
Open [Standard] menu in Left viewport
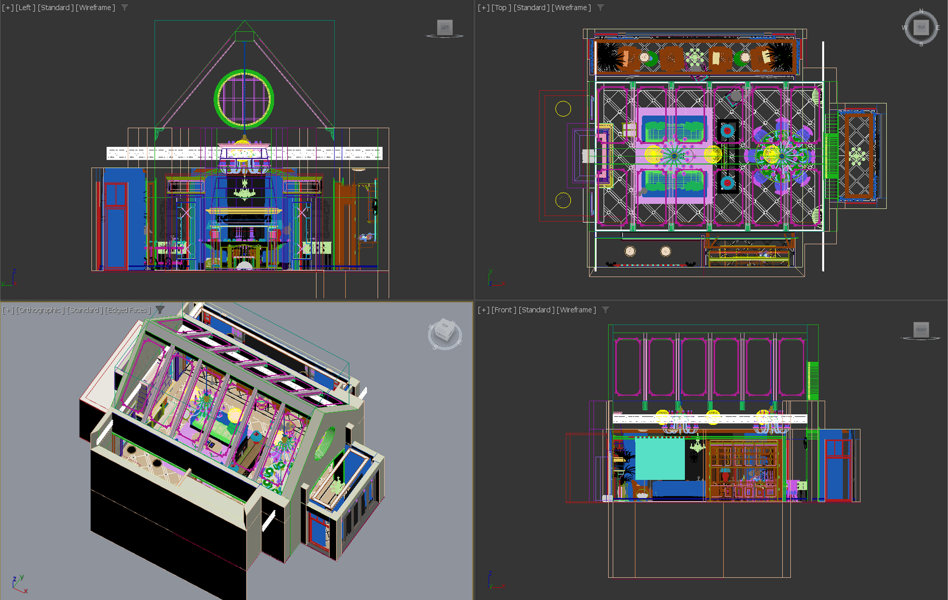(x=56, y=8)
